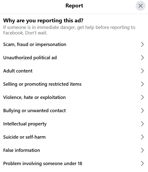Expand the Suicide or self-harm chevron
This screenshot has height=172, width=148.
point(142,137)
